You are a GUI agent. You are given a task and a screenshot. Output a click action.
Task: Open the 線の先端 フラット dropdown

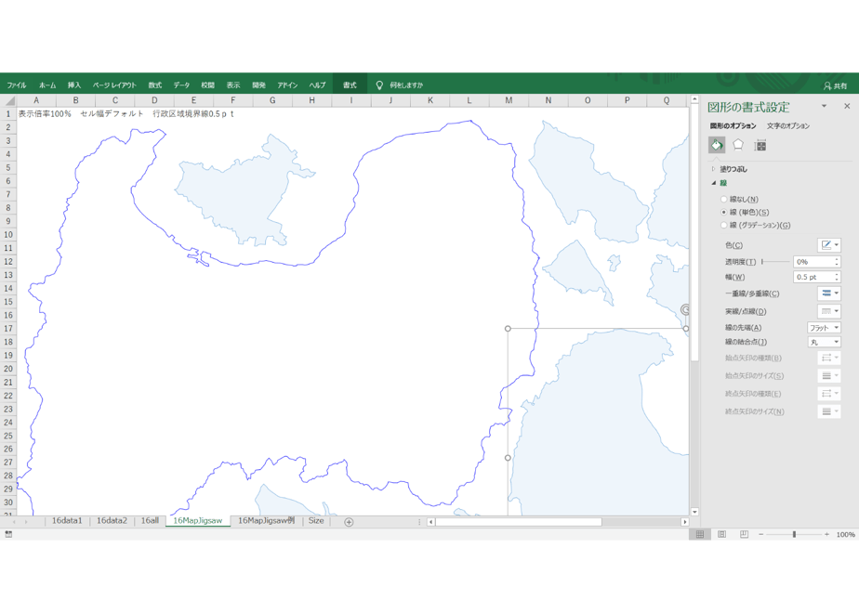coord(824,328)
